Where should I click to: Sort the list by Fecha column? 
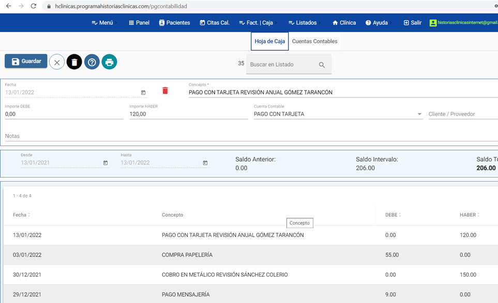coord(21,215)
